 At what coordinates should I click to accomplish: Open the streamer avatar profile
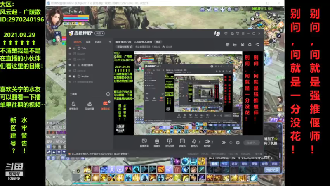tap(217, 33)
